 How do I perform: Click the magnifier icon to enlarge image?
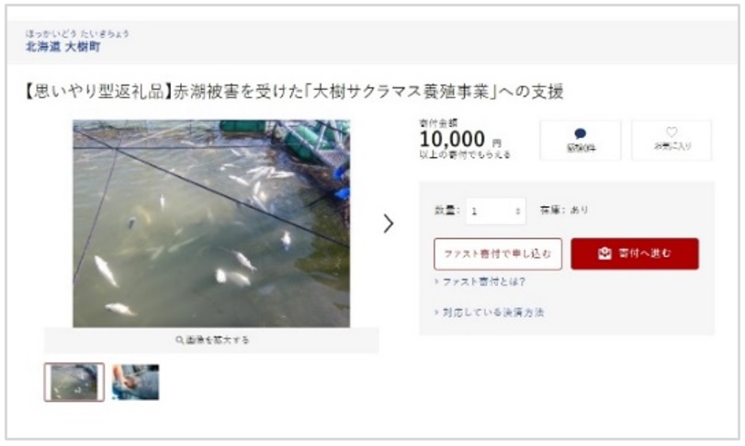(179, 340)
